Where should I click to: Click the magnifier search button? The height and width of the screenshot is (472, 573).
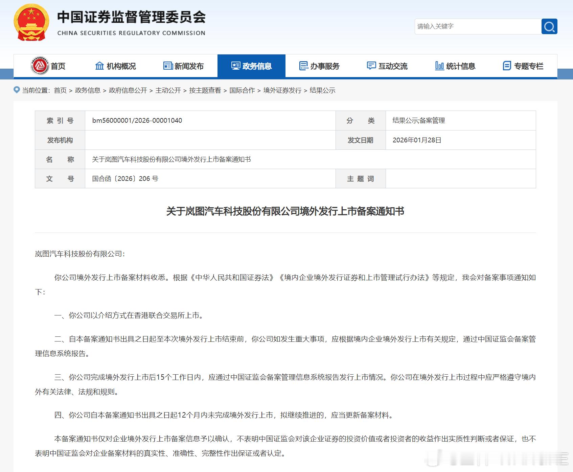[x=549, y=26]
